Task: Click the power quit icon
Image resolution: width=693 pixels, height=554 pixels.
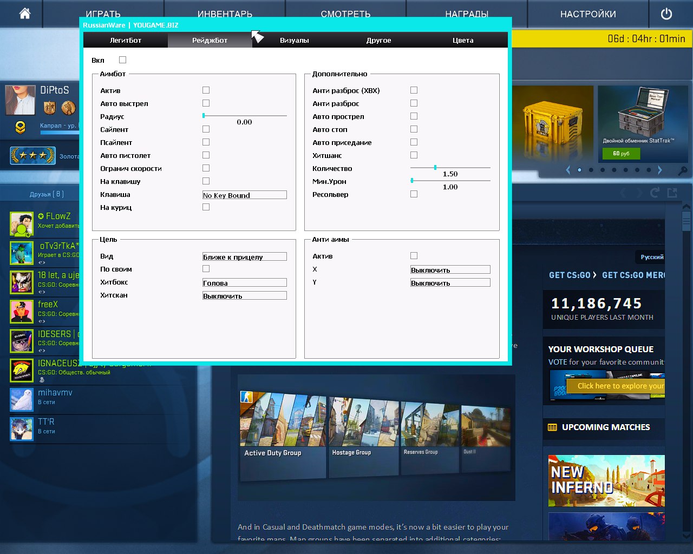Action: [666, 14]
